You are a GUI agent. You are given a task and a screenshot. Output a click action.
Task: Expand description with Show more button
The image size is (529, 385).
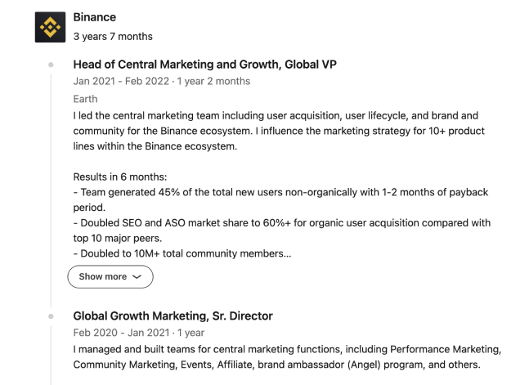tap(110, 276)
